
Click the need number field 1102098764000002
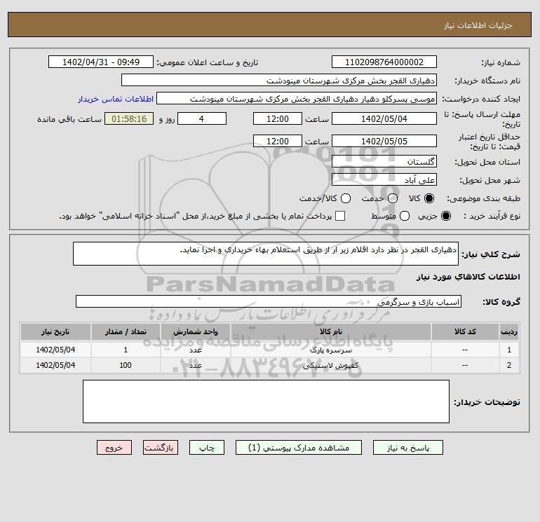coord(384,62)
